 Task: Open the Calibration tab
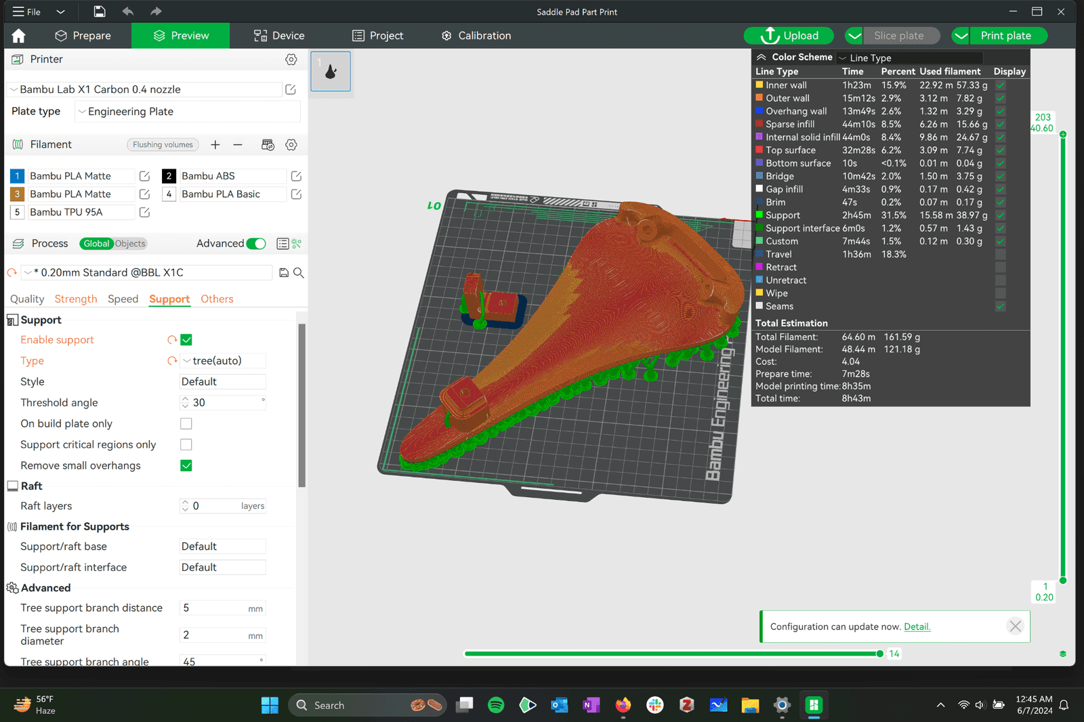point(476,36)
